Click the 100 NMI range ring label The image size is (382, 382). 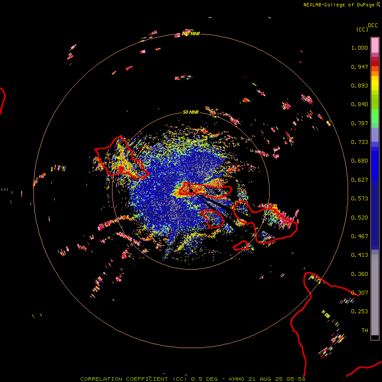tap(191, 34)
